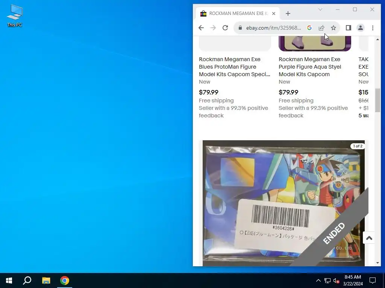
Task: Bookmark this tab with the star icon
Action: click(x=333, y=28)
